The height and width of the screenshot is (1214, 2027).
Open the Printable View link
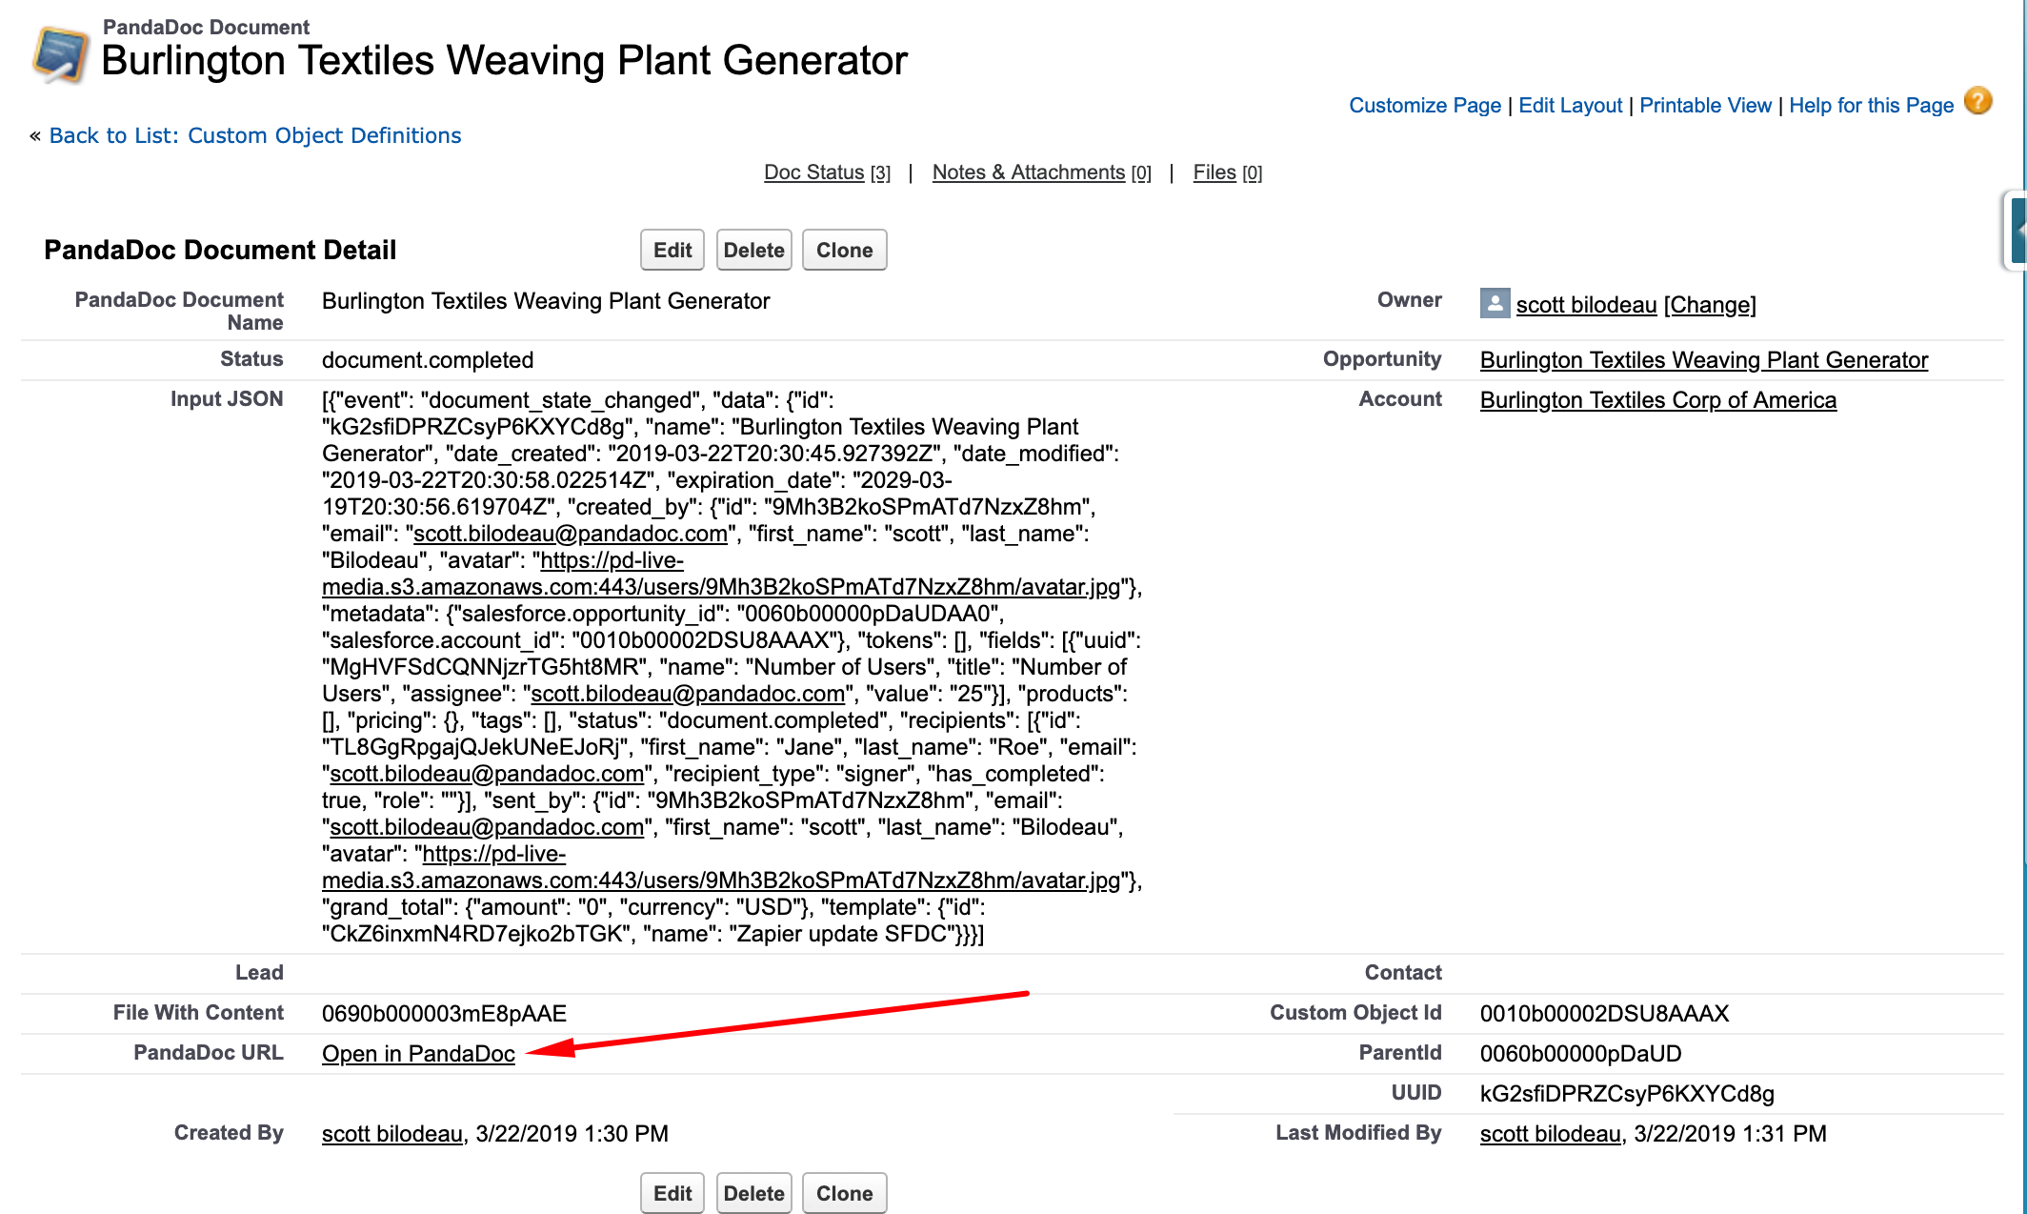1704,105
